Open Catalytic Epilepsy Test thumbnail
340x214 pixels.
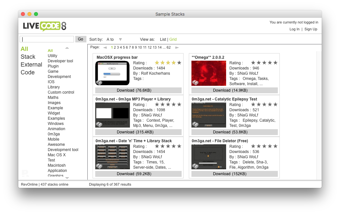click(208, 115)
